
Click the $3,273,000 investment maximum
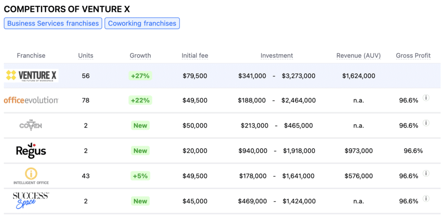click(298, 75)
